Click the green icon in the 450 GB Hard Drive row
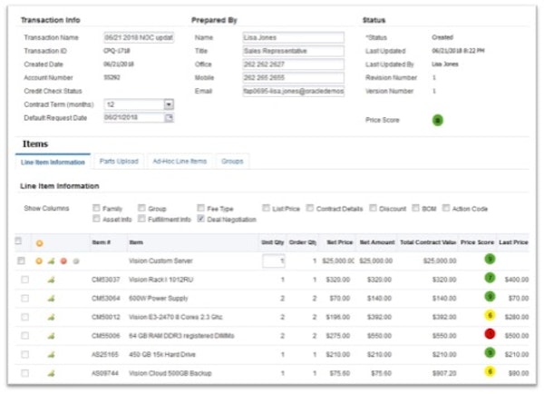 (52, 355)
